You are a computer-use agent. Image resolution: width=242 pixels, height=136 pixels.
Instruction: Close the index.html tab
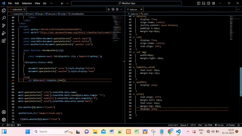[x=24, y=9]
